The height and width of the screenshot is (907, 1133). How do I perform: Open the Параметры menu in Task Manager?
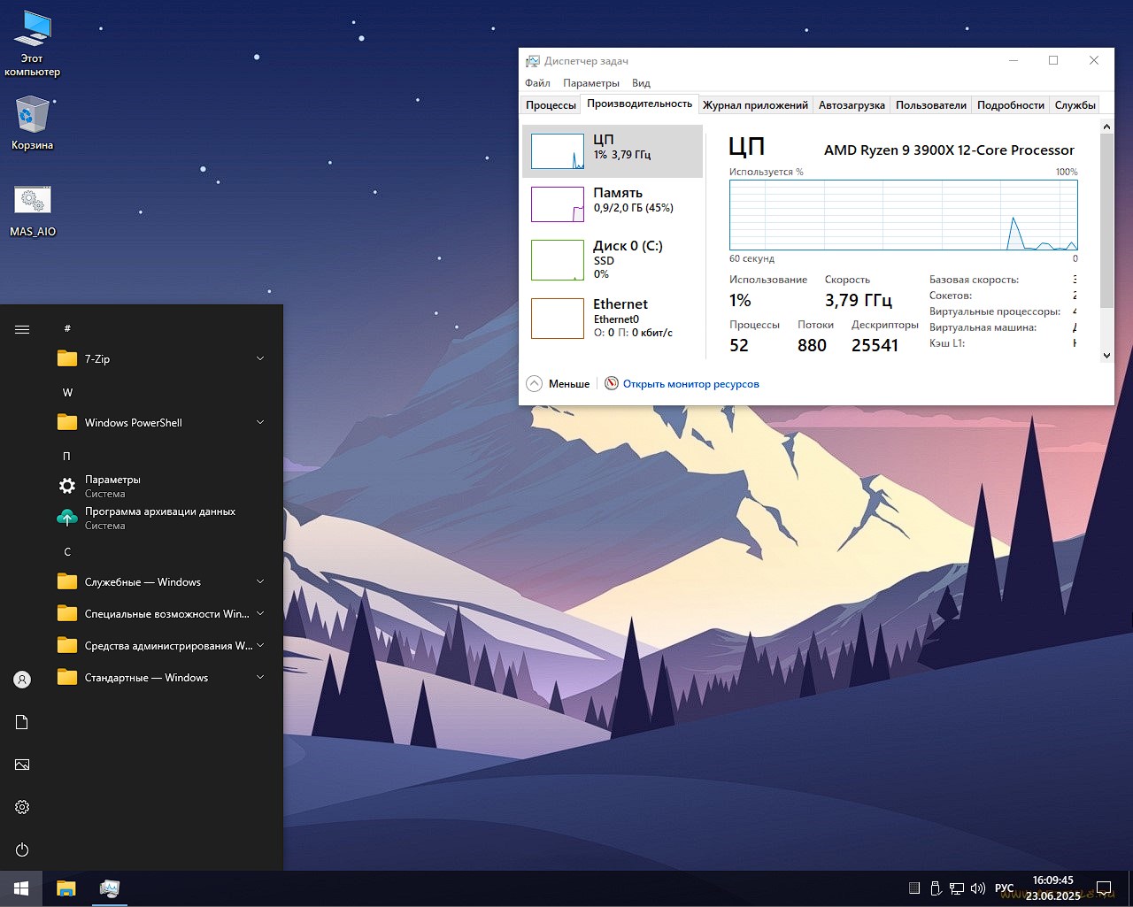591,82
